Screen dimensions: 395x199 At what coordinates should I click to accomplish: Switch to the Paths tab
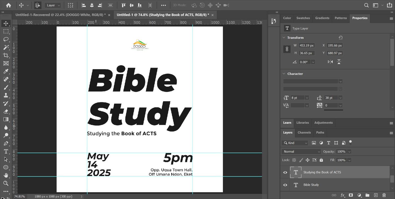[x=320, y=132]
